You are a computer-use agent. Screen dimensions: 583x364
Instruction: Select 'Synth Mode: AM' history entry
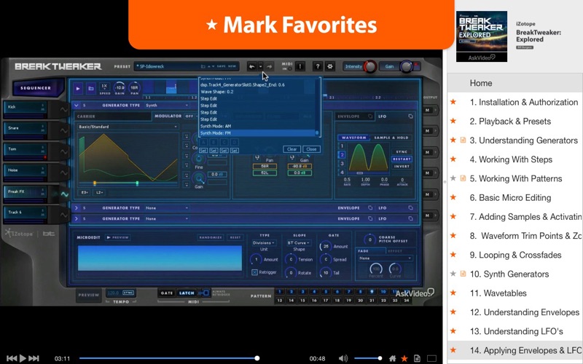pyautogui.click(x=216, y=126)
